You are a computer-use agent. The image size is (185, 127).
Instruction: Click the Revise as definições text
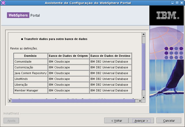point(24,48)
